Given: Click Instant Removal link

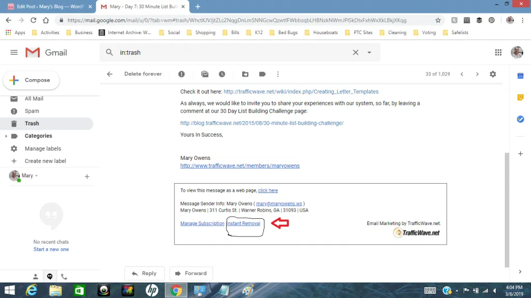Looking at the screenshot, I should (x=244, y=224).
